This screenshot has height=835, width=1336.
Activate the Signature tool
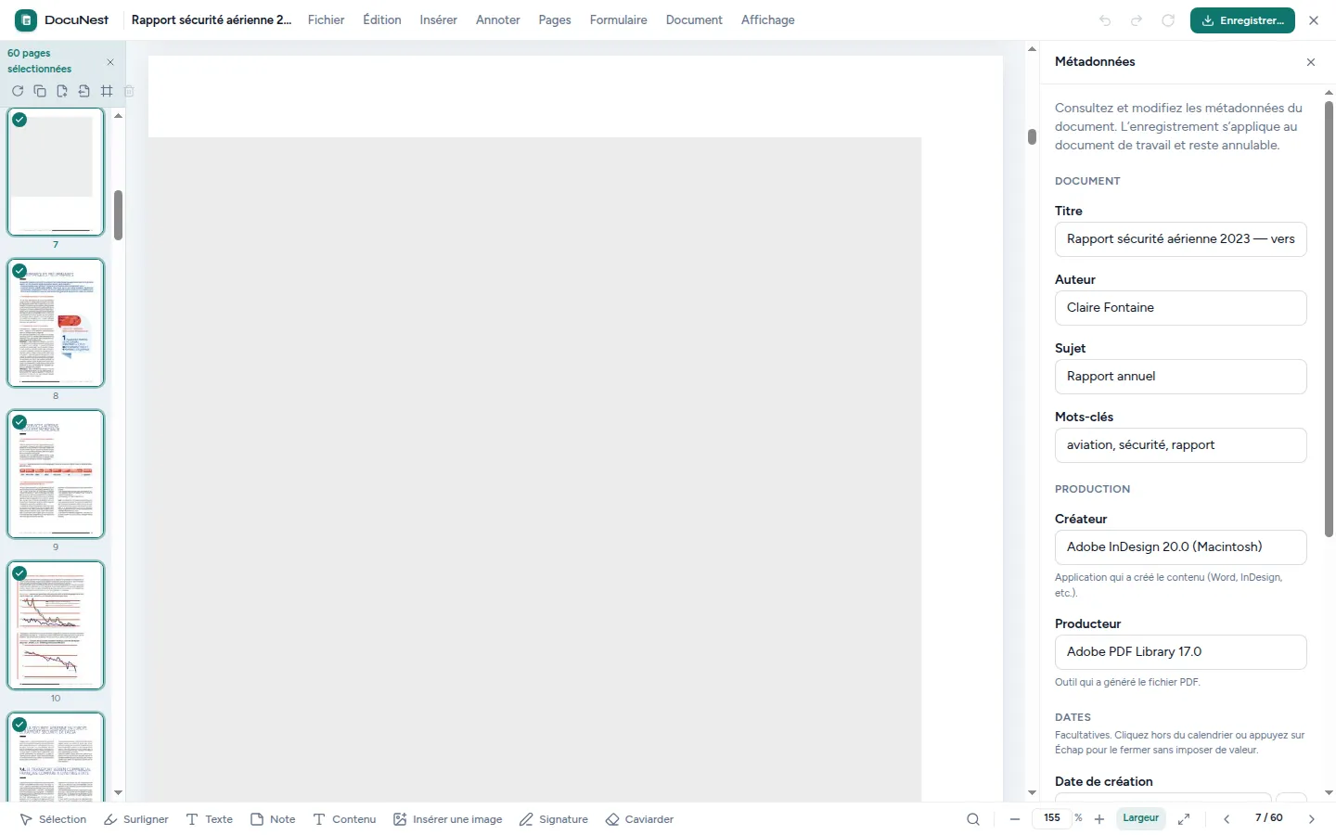coord(554,819)
